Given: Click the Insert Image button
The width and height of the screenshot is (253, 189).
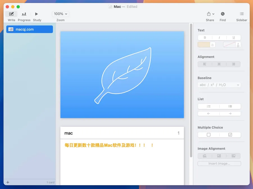Looking at the screenshot, I should pos(219,163).
